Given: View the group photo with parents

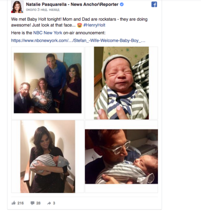Looking at the screenshot, I should [x=48, y=83].
